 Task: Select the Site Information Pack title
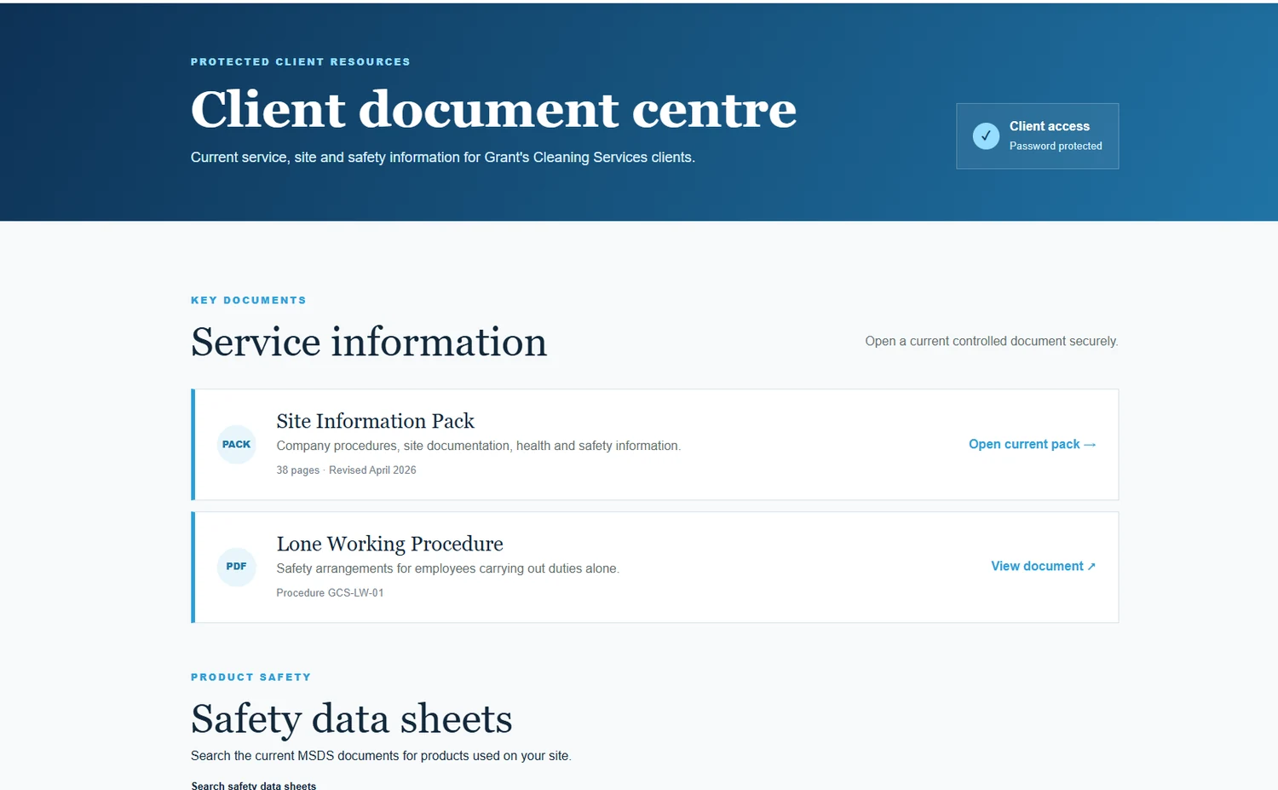[375, 421]
